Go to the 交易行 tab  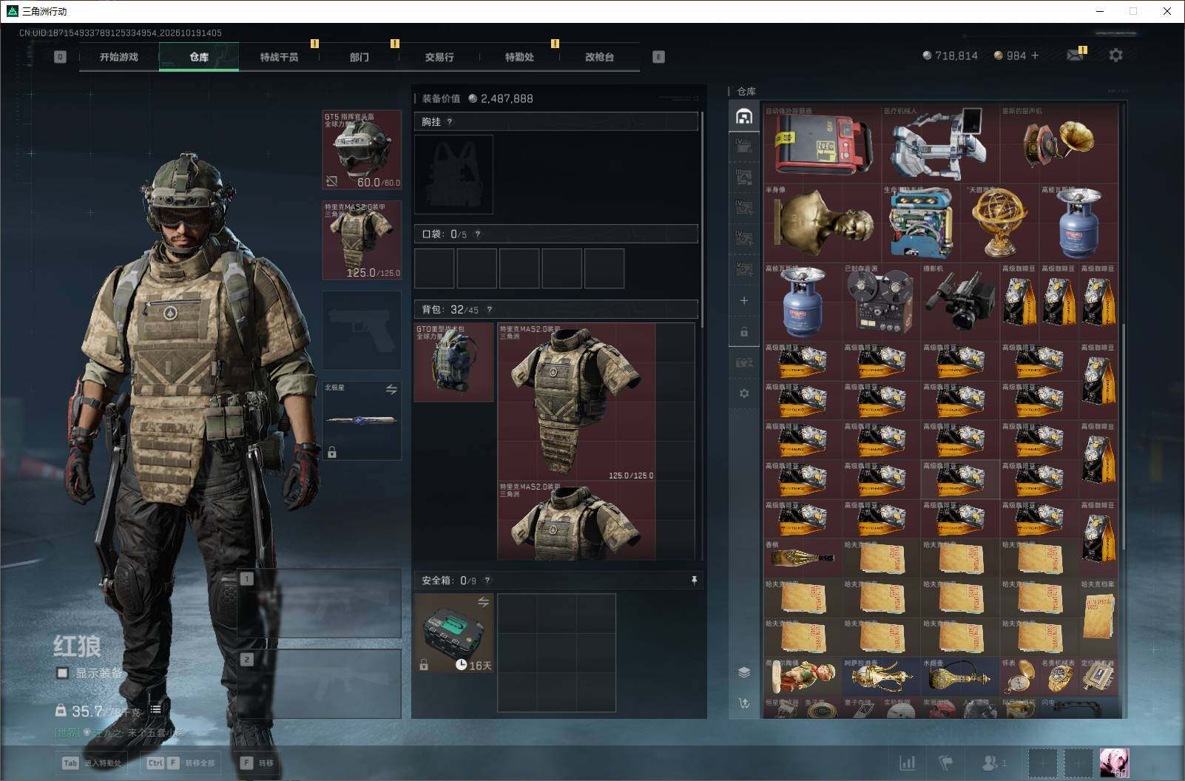click(439, 57)
